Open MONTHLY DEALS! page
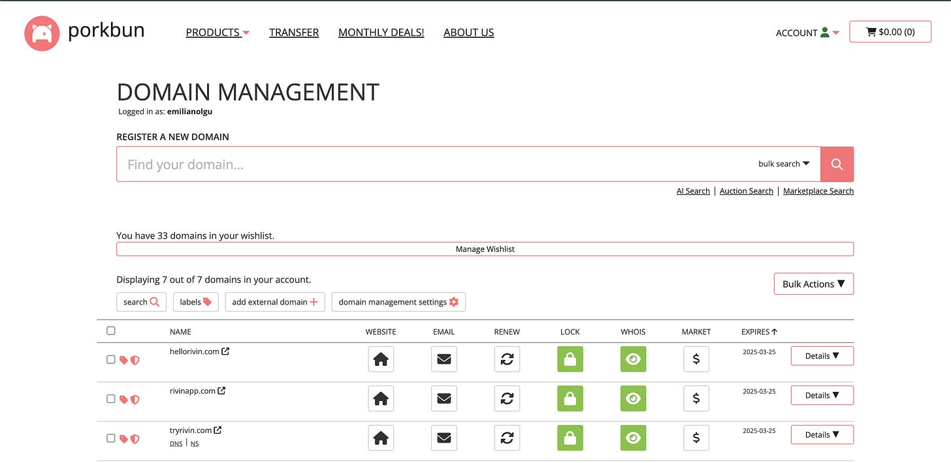 (381, 33)
